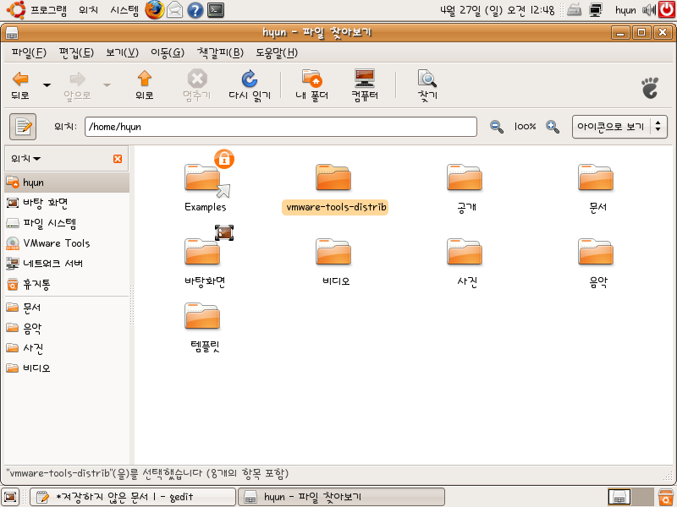Launch the mail client envelope icon
The width and height of the screenshot is (677, 507).
pos(175,9)
